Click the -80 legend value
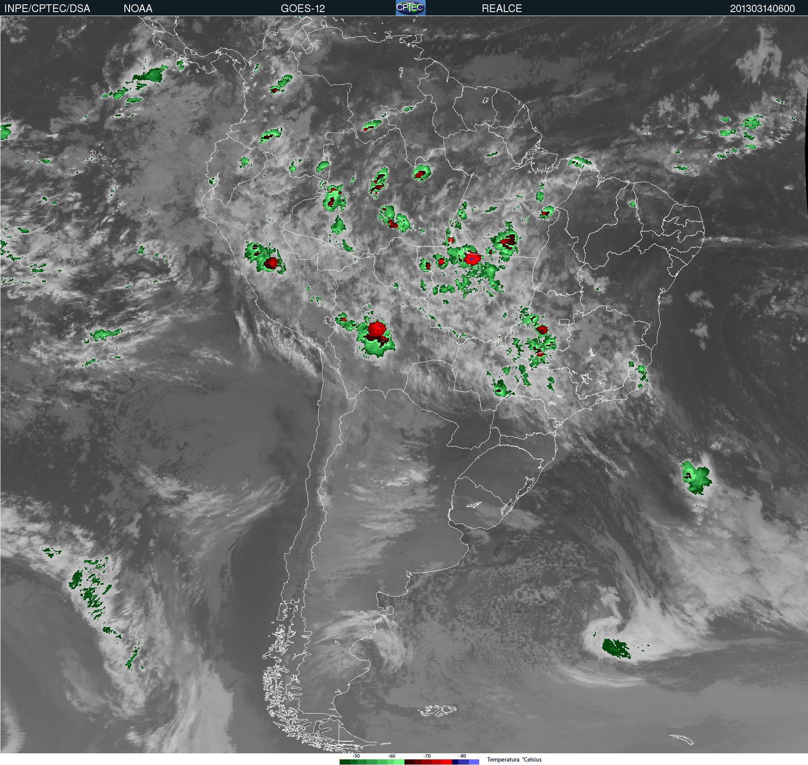This screenshot has height=765, width=808. point(462,756)
